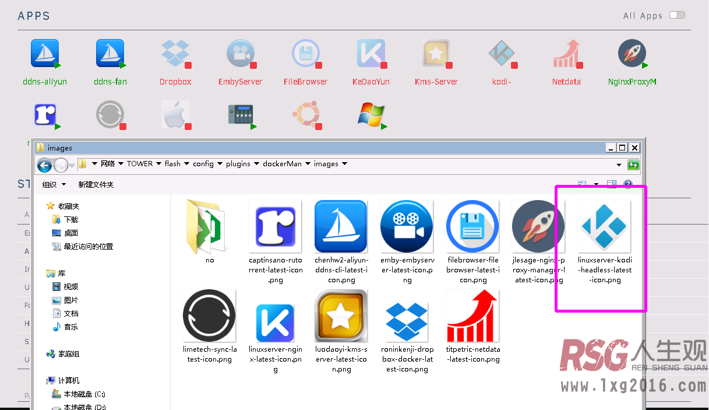Select the EmbyServer app in Apps
709x410 pixels.
pyautogui.click(x=241, y=54)
